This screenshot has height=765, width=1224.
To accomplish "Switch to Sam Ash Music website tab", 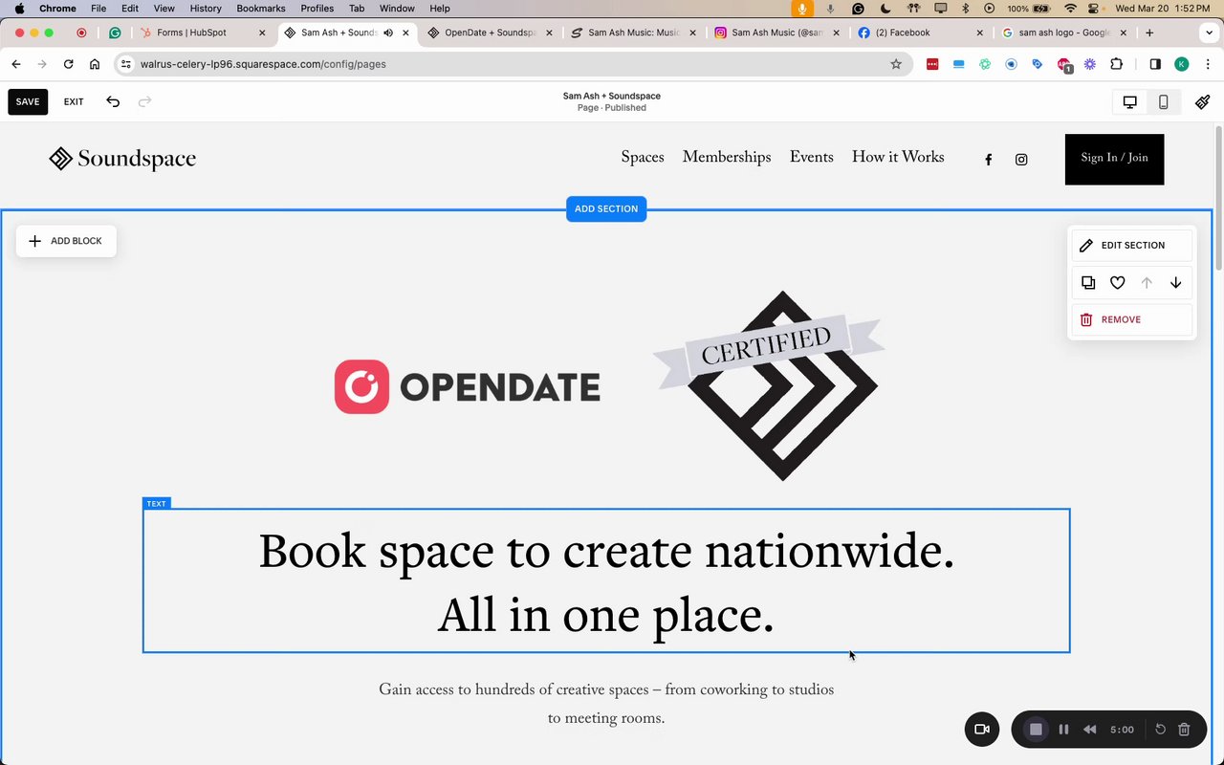I will click(x=632, y=33).
